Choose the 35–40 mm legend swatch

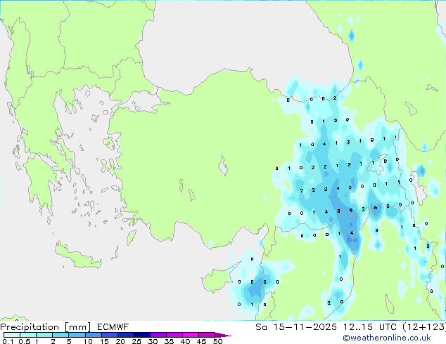click(x=174, y=335)
